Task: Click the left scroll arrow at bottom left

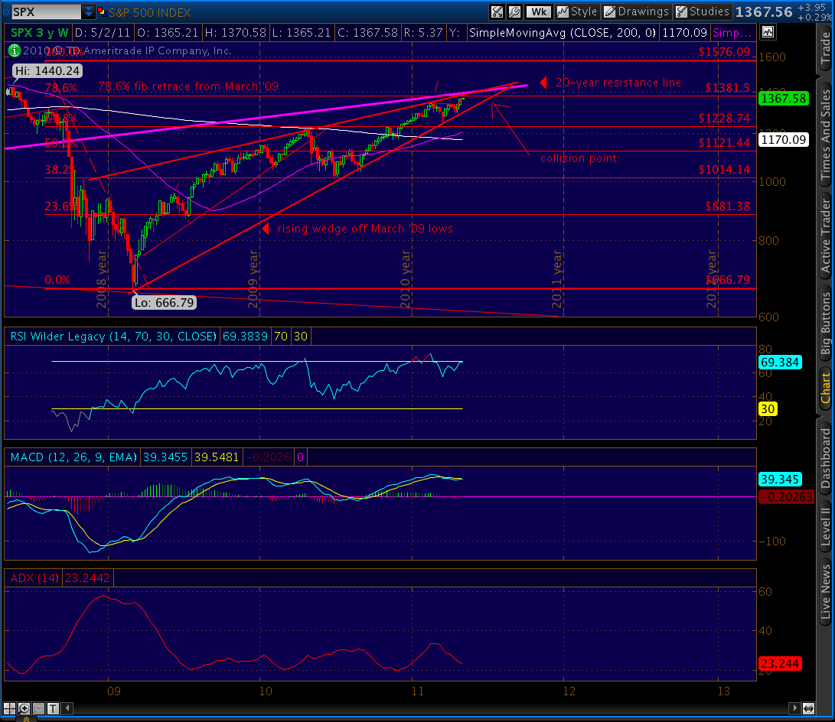Action: [67, 708]
